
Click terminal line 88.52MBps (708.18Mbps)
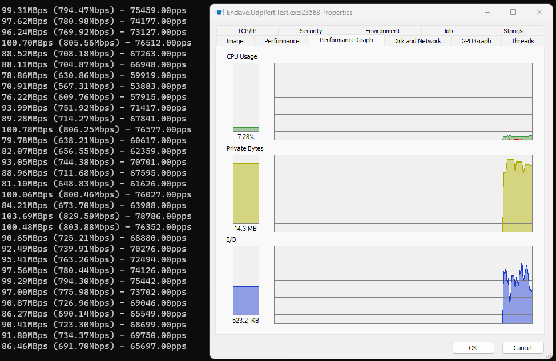tap(94, 54)
